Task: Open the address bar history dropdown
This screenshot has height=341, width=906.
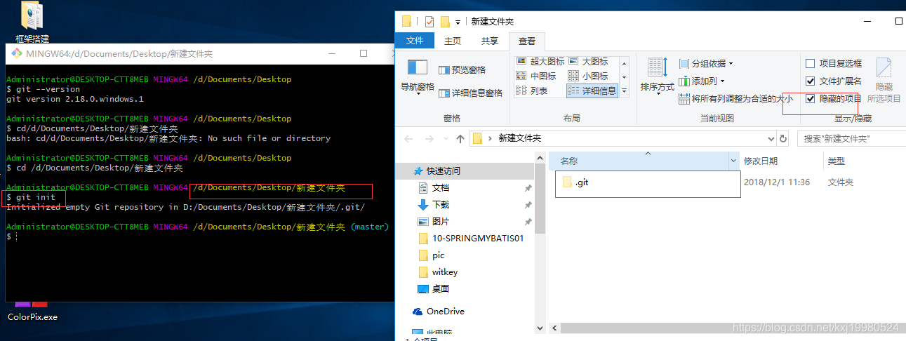Action: [771, 138]
